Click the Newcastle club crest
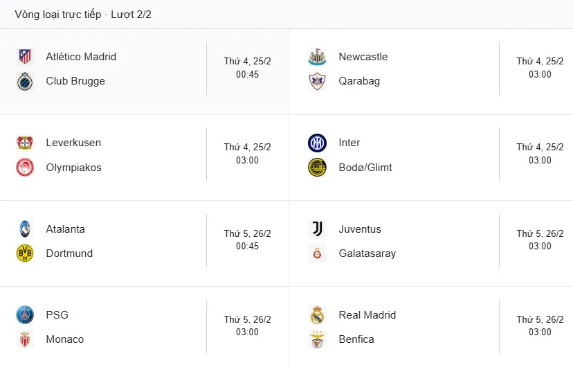 [x=317, y=57]
